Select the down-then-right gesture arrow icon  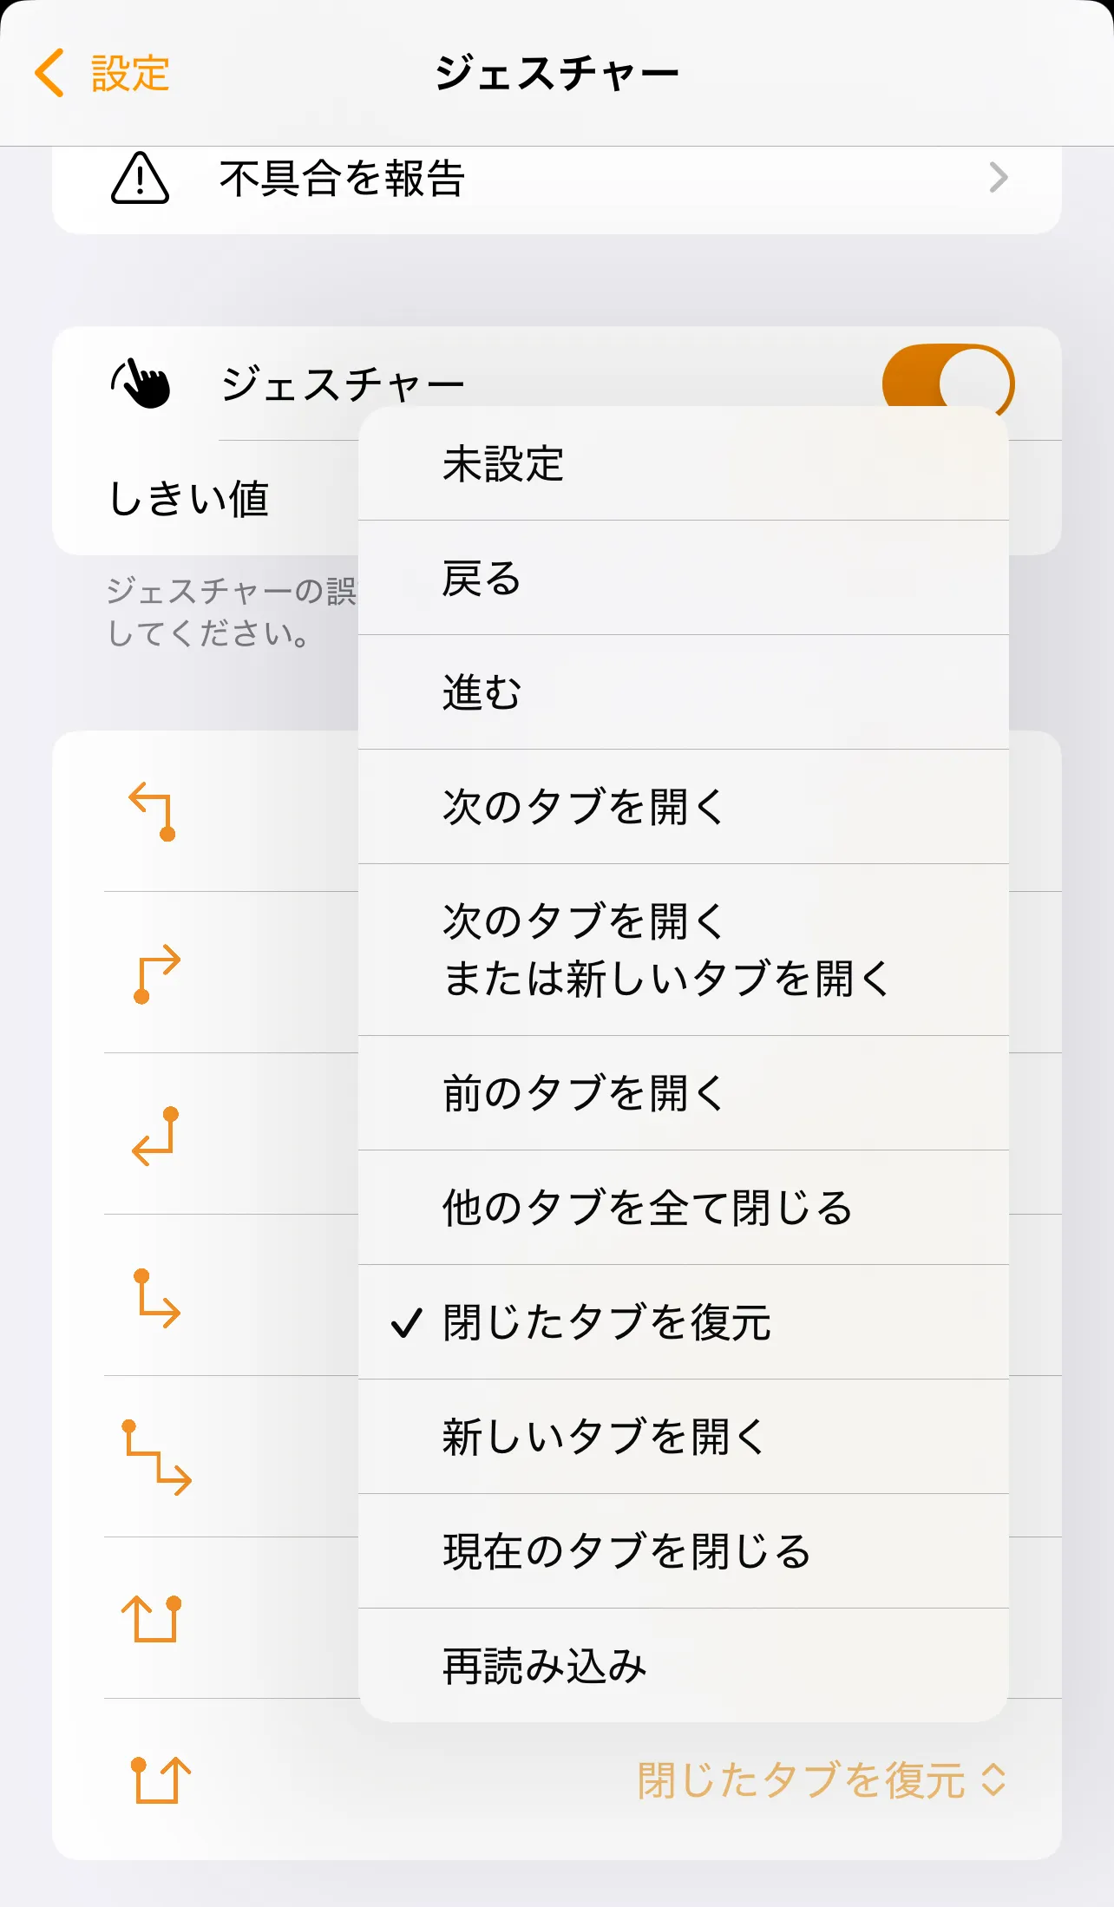pos(157,1297)
